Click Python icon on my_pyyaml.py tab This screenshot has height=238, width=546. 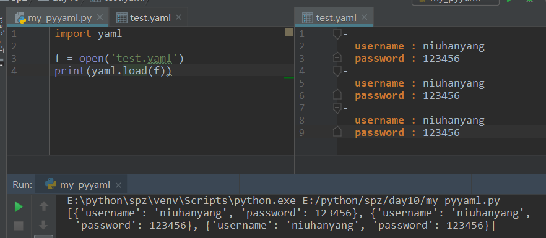(x=20, y=18)
